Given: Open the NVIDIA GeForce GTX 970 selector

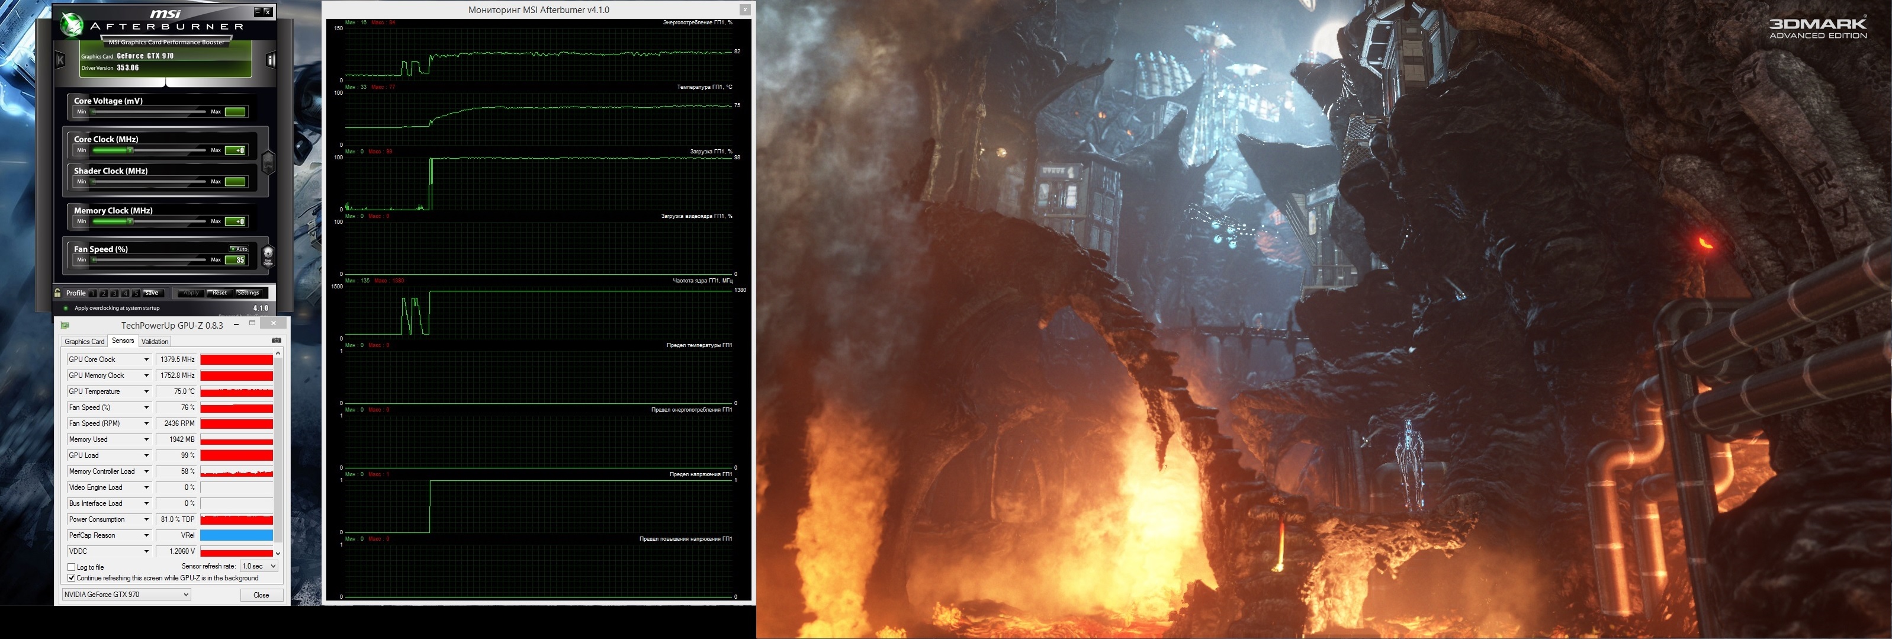Looking at the screenshot, I should (x=126, y=595).
